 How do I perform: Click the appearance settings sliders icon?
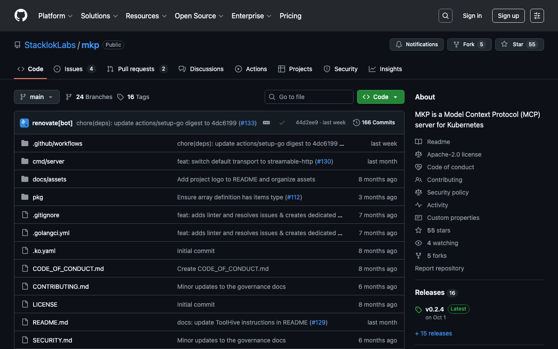tap(537, 16)
